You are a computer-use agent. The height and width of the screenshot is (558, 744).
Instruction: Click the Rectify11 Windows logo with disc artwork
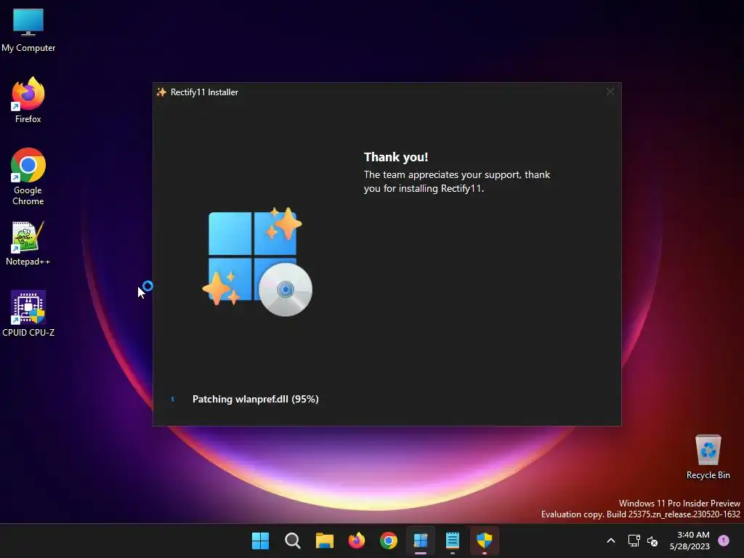coord(257,262)
